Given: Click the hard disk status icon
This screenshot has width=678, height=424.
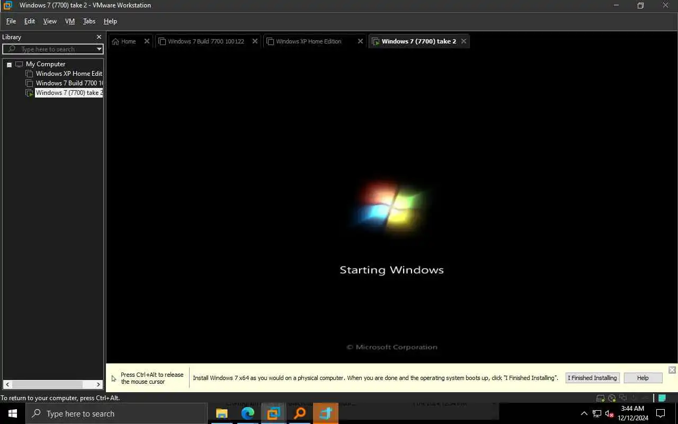Looking at the screenshot, I should (601, 398).
